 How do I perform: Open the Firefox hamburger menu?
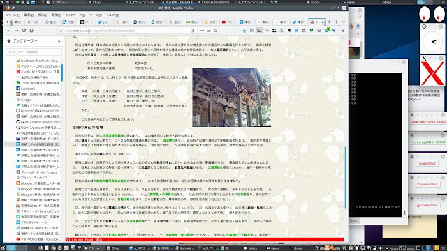(343, 31)
